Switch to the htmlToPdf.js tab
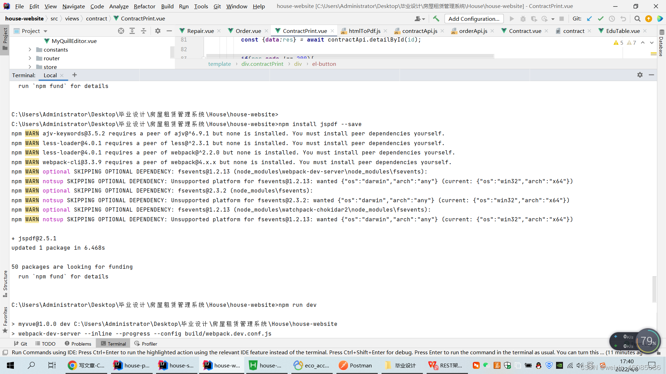 coord(364,31)
